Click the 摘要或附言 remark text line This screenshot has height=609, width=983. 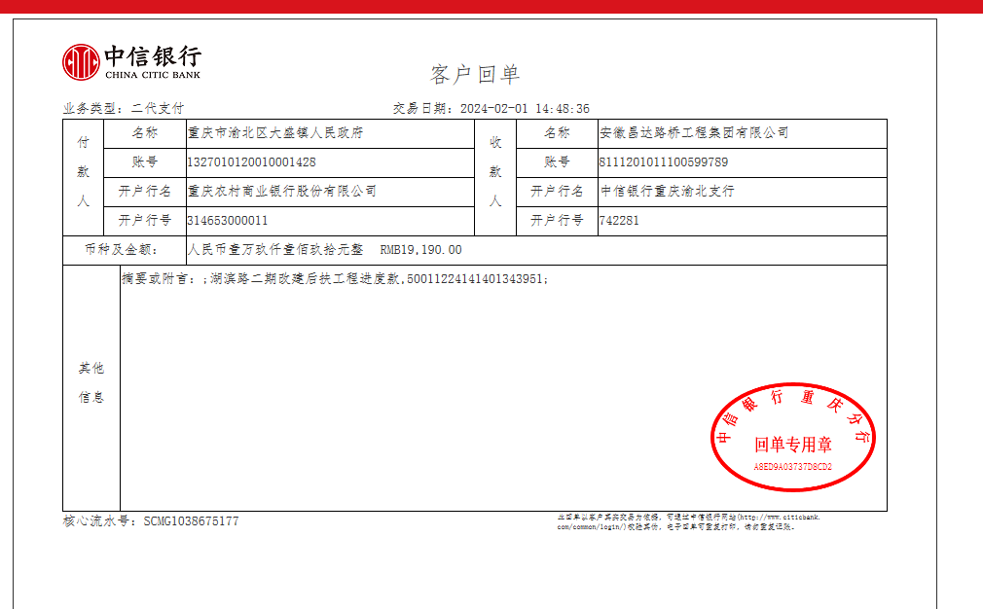click(x=335, y=279)
